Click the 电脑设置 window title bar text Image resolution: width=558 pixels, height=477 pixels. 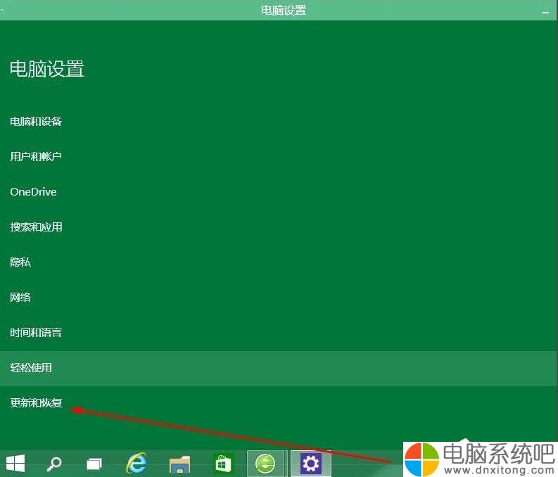pos(283,11)
